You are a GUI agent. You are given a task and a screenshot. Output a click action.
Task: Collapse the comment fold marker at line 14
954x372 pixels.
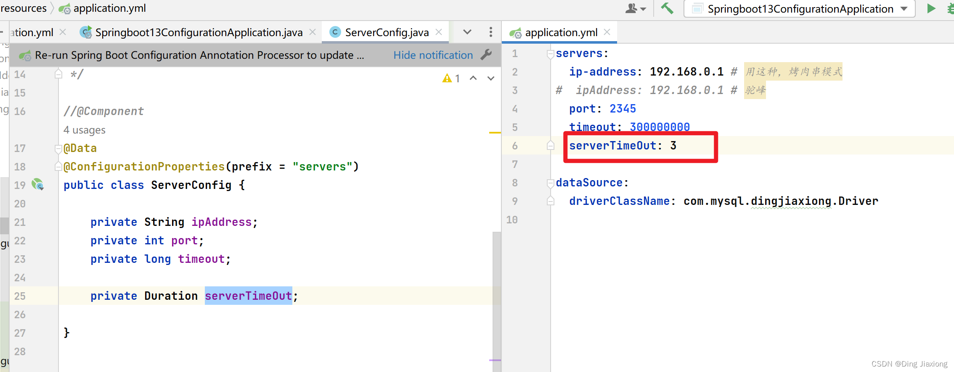click(x=58, y=74)
